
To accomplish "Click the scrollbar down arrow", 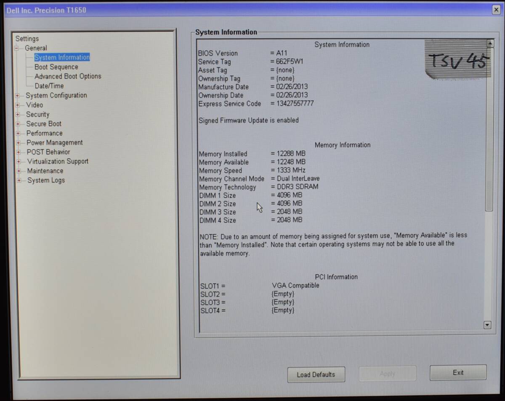I will pos(488,325).
